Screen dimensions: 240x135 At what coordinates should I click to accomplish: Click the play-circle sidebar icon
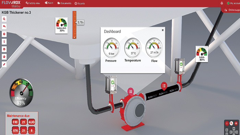[x=4, y=57]
